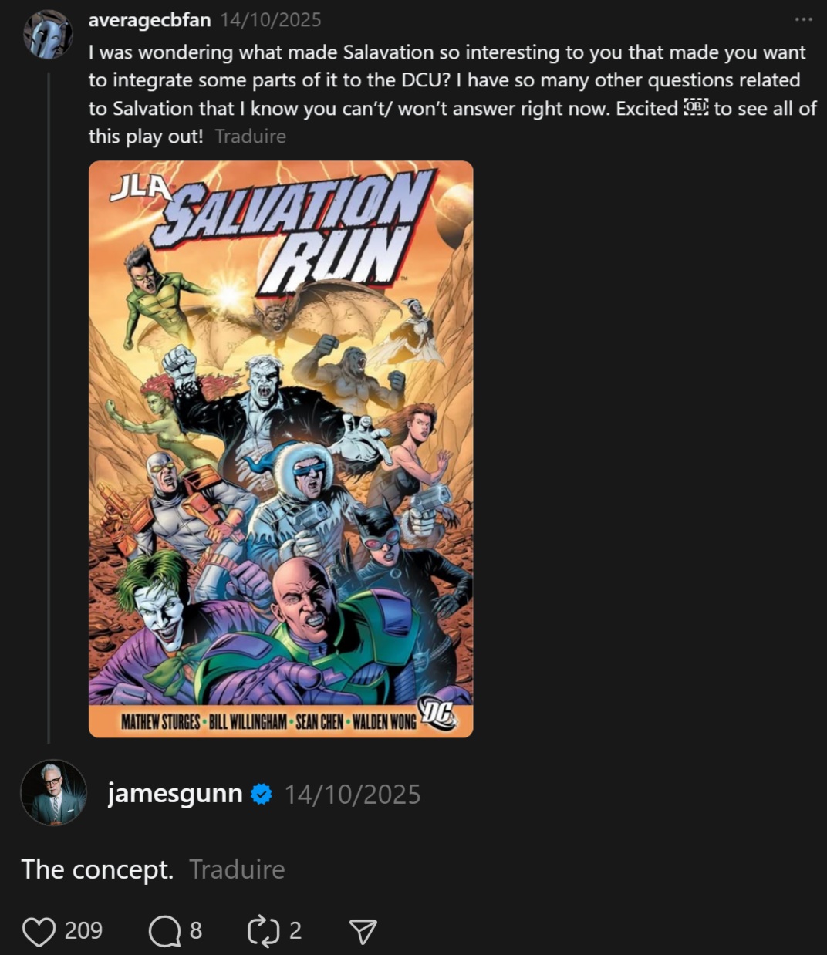Click the reply text "The concept."
The width and height of the screenshot is (827, 955).
click(96, 869)
